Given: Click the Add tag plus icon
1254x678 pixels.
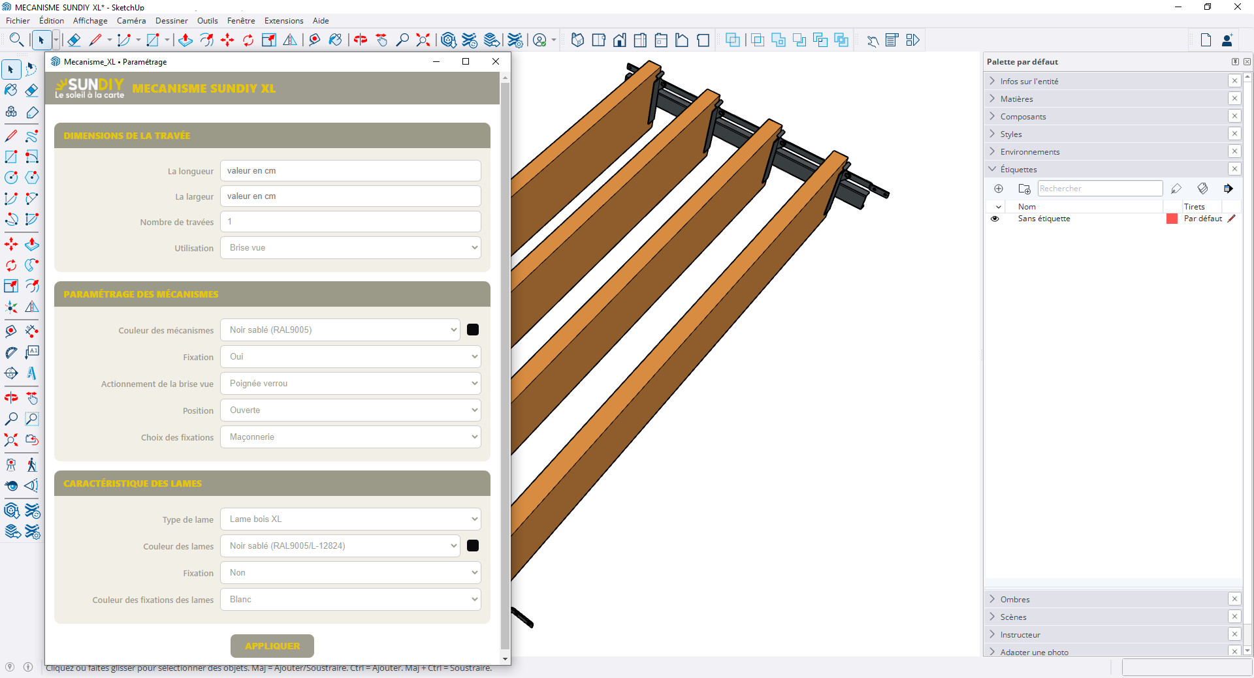Looking at the screenshot, I should [999, 189].
